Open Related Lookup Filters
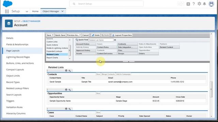218x122 pixels. click(x=17, y=88)
